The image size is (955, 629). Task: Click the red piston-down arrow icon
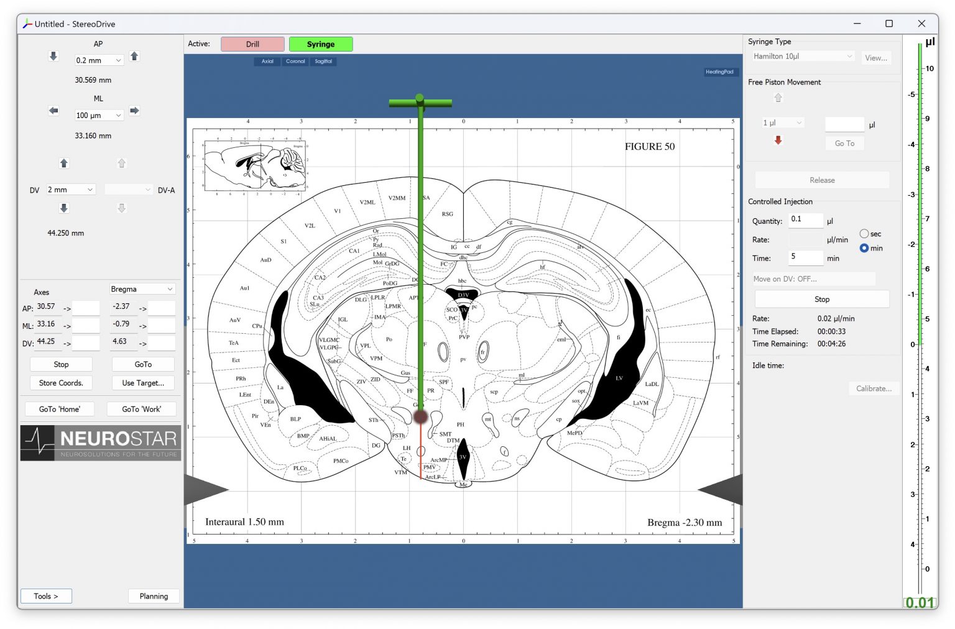pyautogui.click(x=778, y=140)
